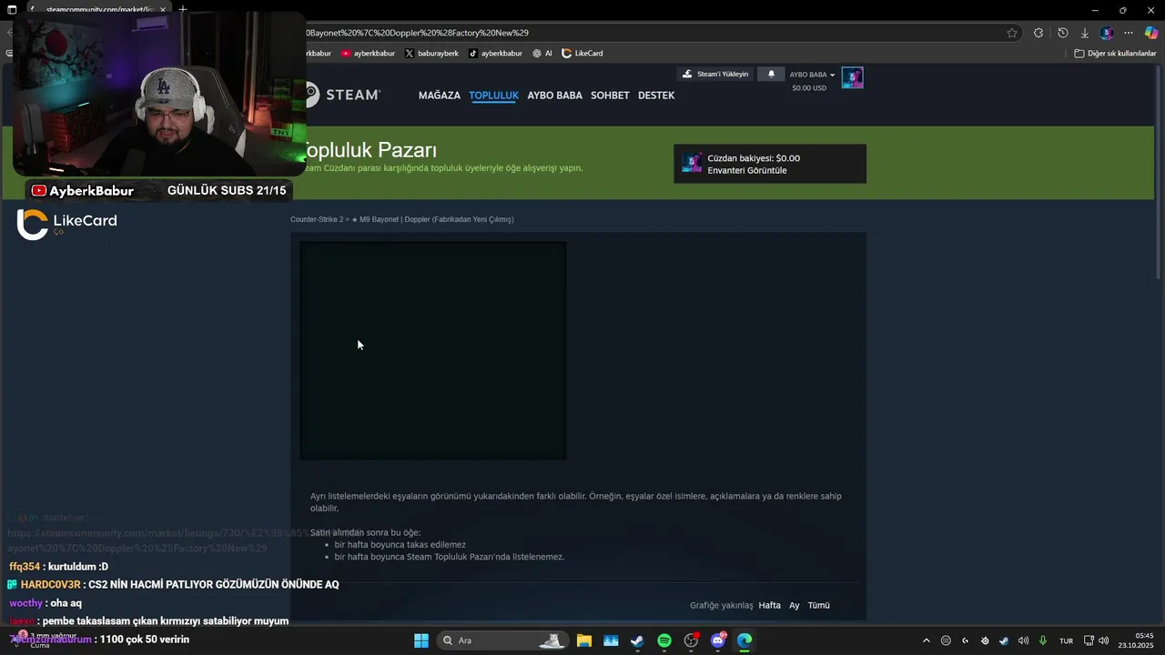Close the current browser tab
Image resolution: width=1165 pixels, height=655 pixels.
pos(162,9)
